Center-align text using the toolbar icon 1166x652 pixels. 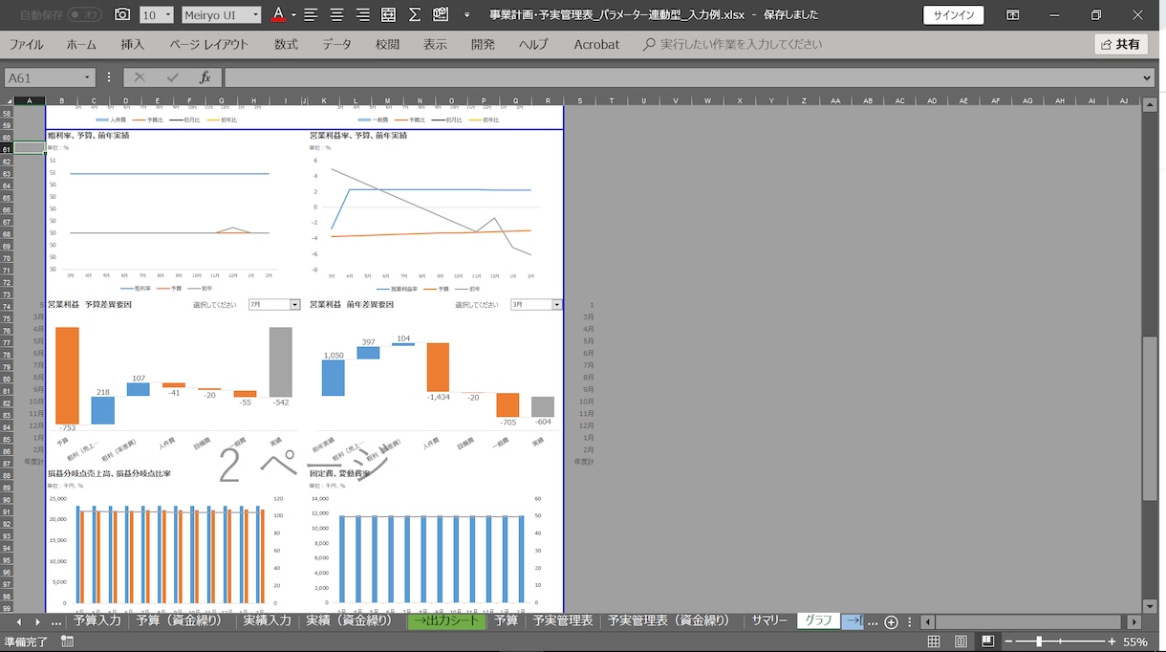pos(337,14)
